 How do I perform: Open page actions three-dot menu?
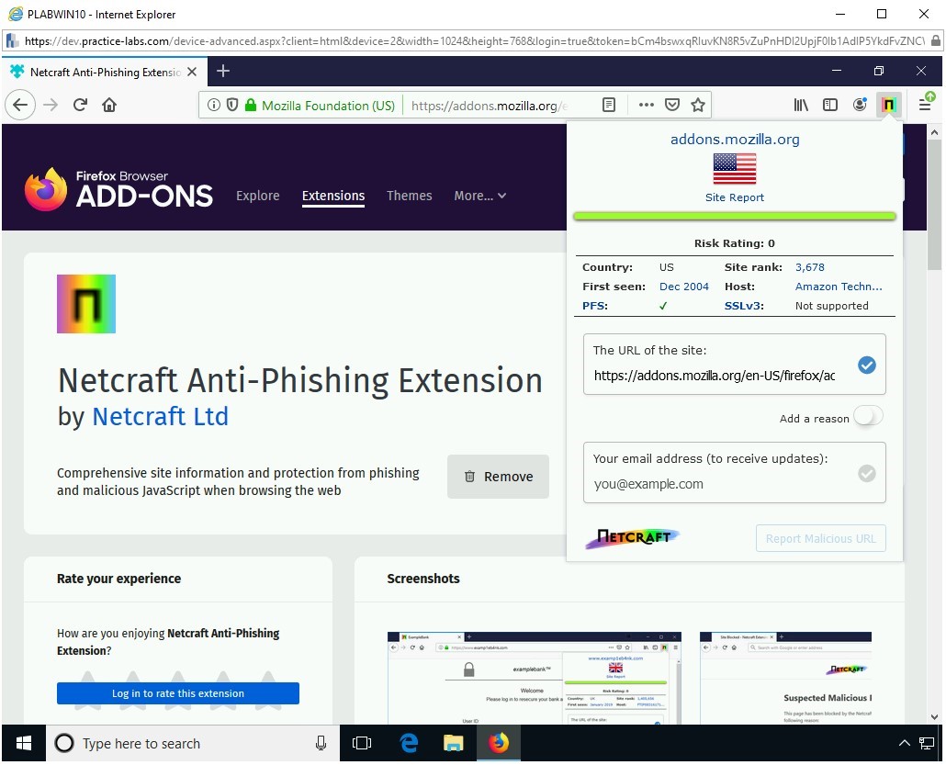click(x=647, y=105)
